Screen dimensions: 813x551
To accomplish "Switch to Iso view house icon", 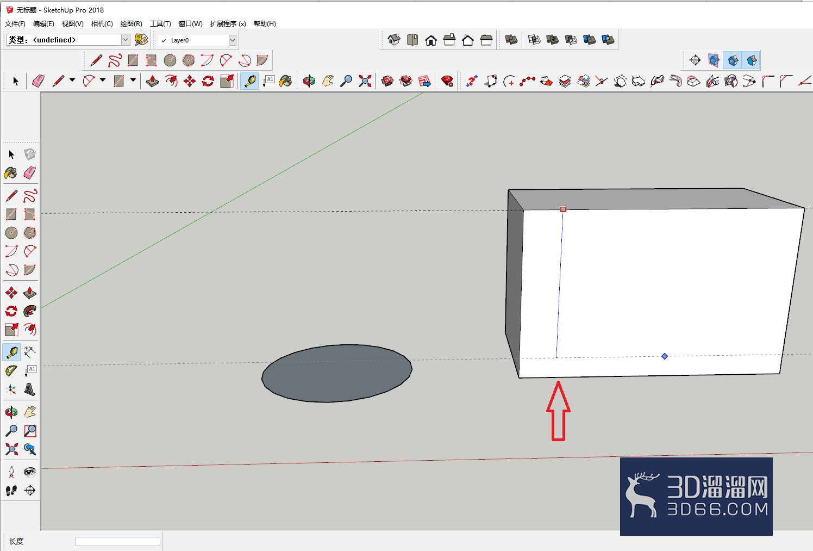I will pyautogui.click(x=394, y=40).
